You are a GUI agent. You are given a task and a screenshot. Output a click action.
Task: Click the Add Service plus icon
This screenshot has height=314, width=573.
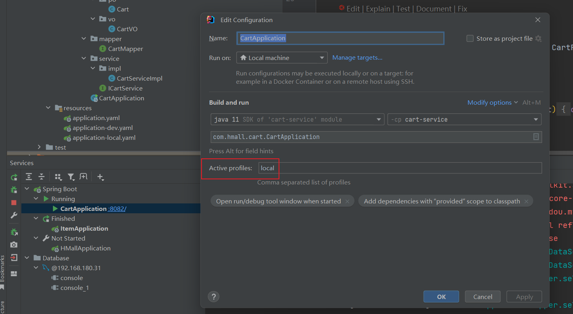[x=100, y=177]
